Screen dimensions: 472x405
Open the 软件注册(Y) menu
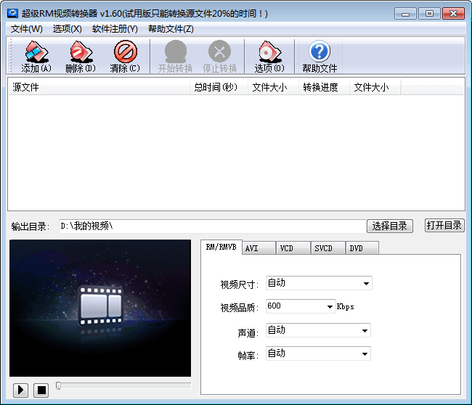pos(115,29)
